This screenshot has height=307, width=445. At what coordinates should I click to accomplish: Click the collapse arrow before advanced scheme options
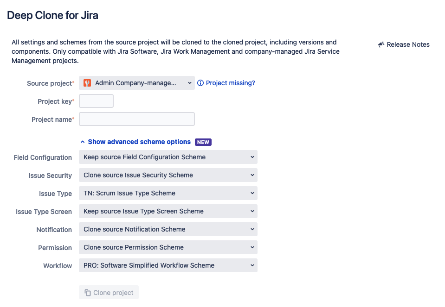click(83, 142)
